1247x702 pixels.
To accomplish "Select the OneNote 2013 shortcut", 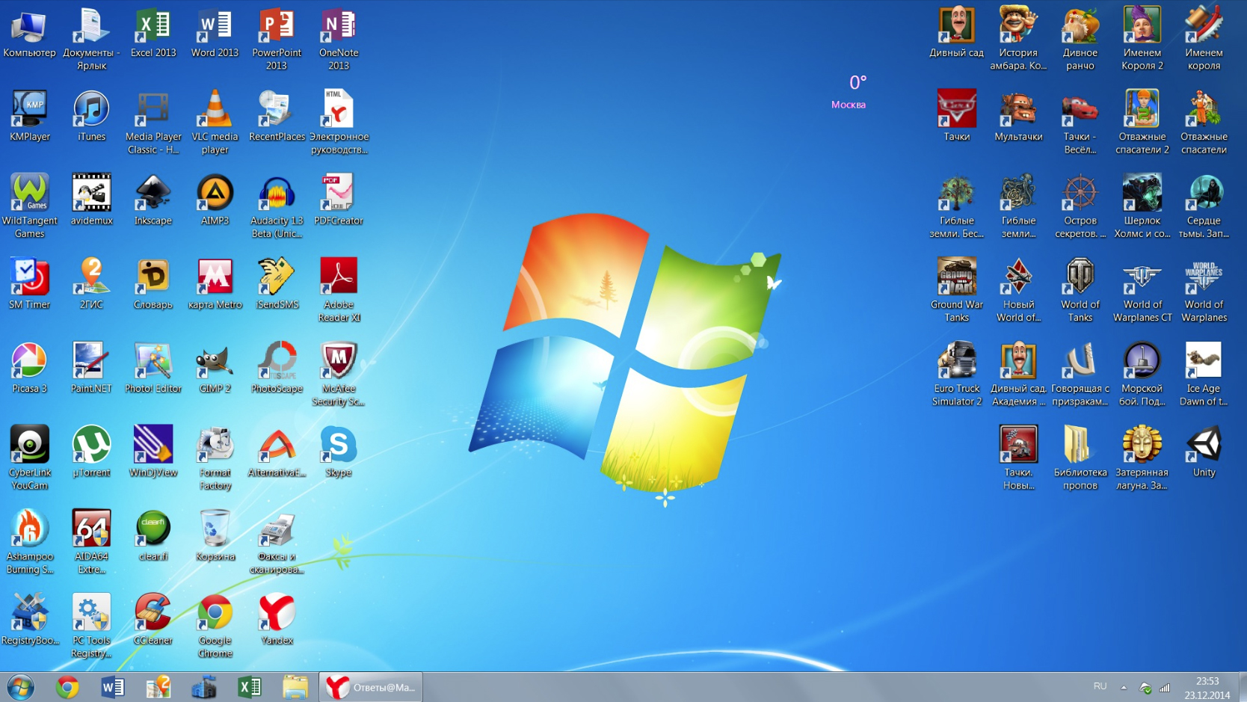I will pyautogui.click(x=339, y=40).
